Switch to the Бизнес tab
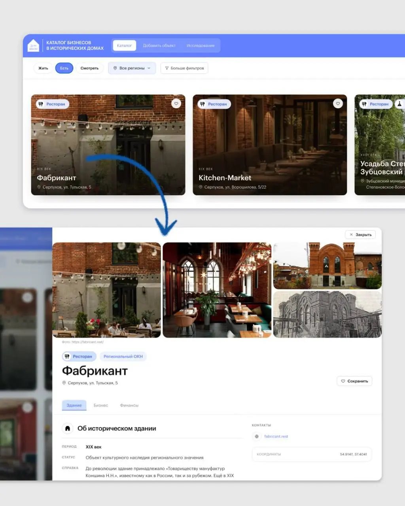The width and height of the screenshot is (405, 506). (101, 405)
